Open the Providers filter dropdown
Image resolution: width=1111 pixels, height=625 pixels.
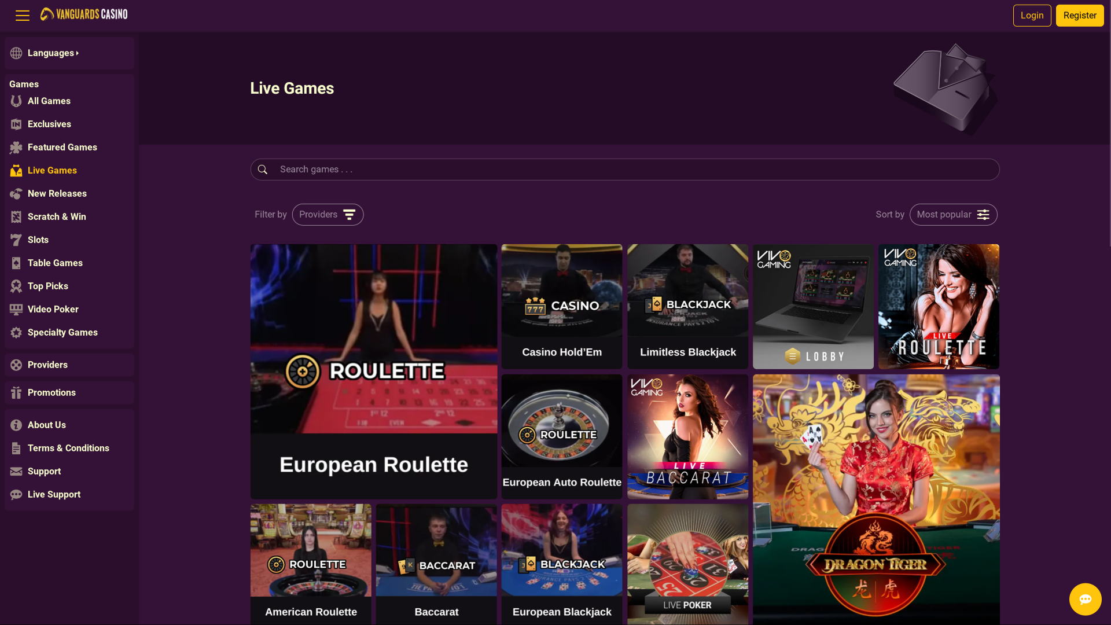tap(328, 214)
